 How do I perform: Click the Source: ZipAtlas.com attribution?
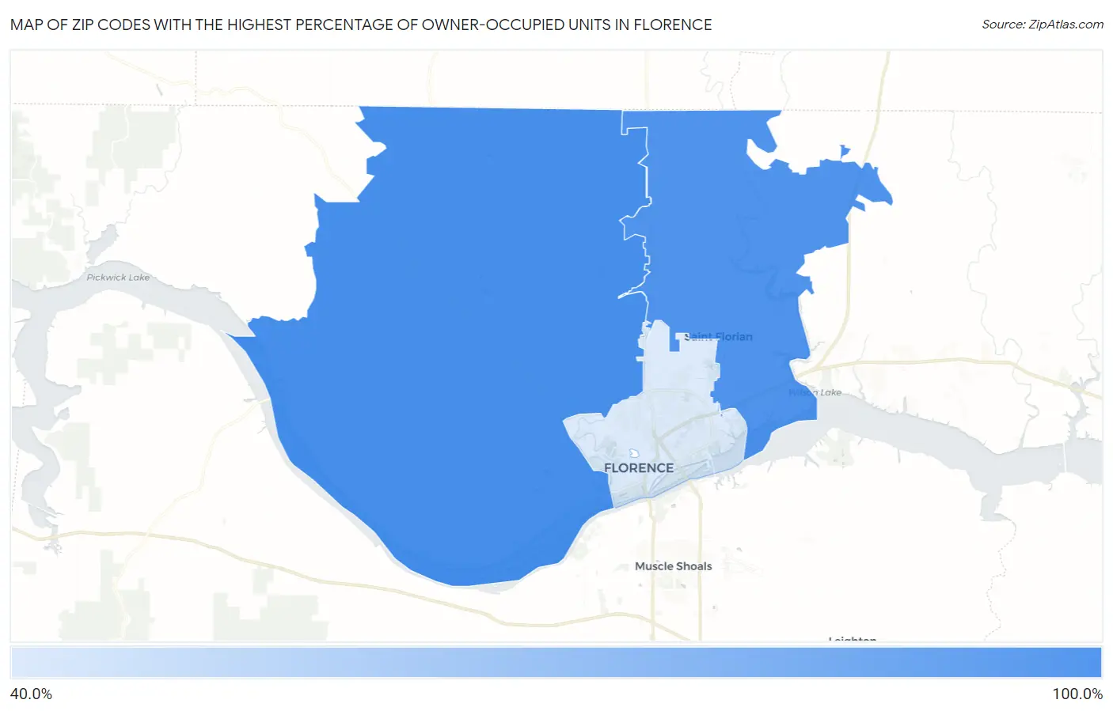click(1043, 25)
